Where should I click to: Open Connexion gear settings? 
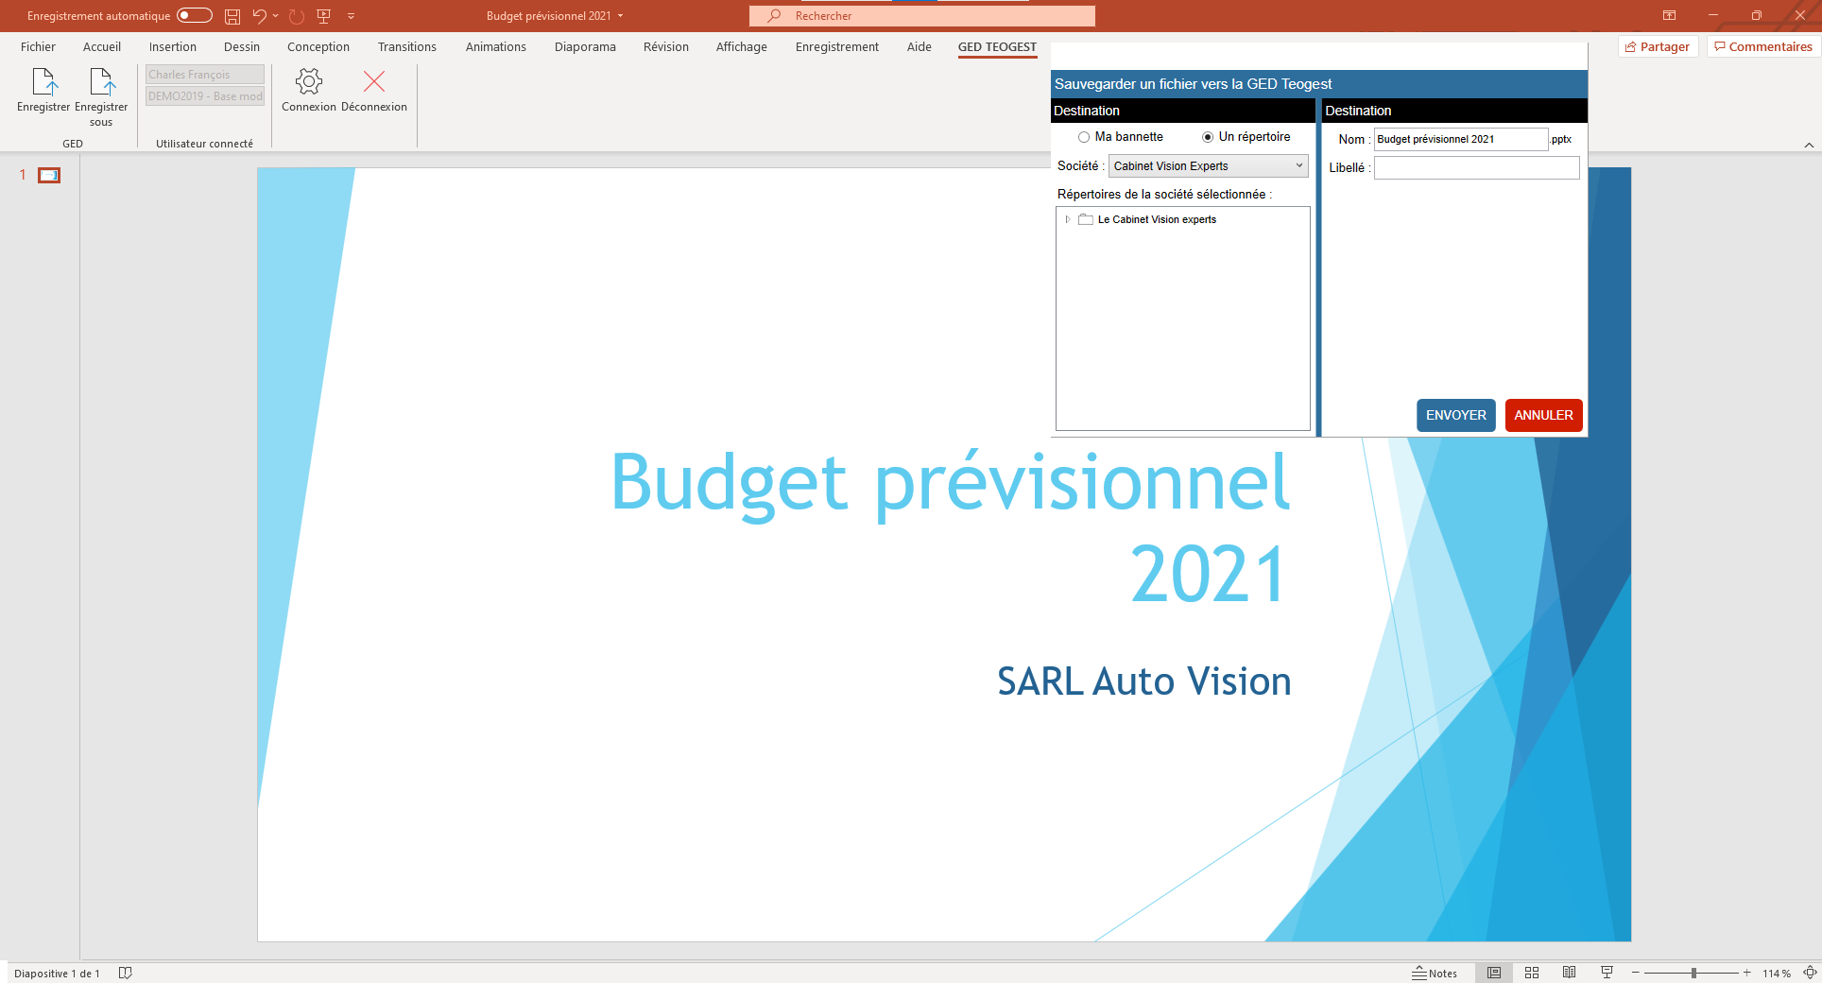click(x=309, y=82)
